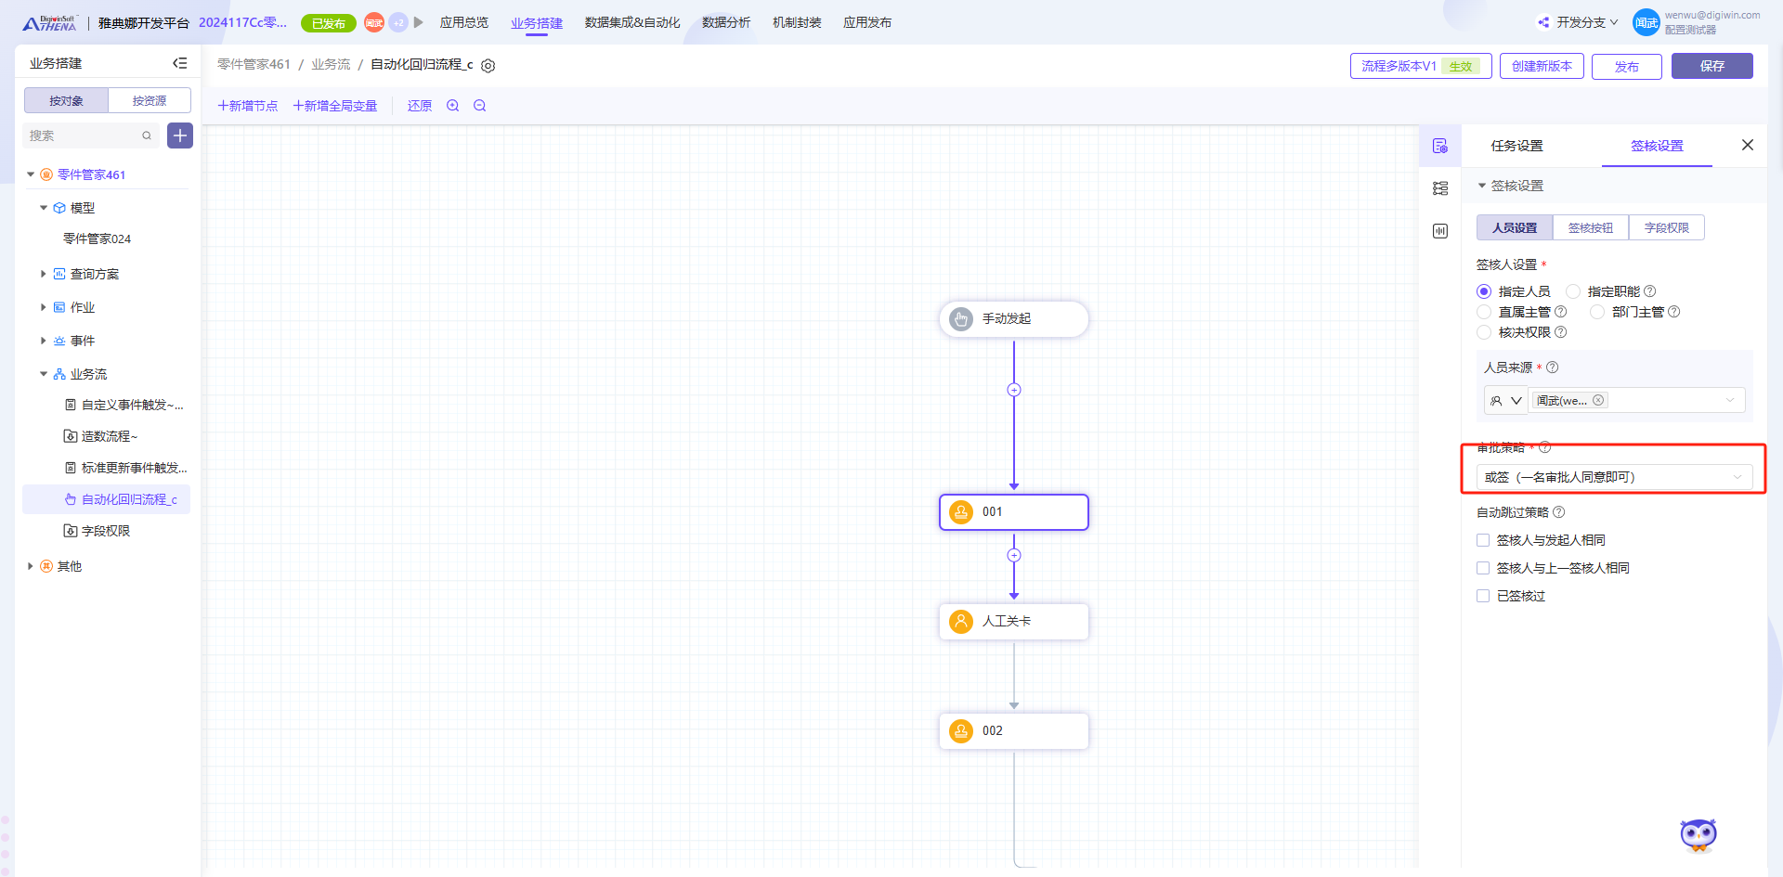
Task: Expand the 查询方案 tree node
Action: (43, 274)
